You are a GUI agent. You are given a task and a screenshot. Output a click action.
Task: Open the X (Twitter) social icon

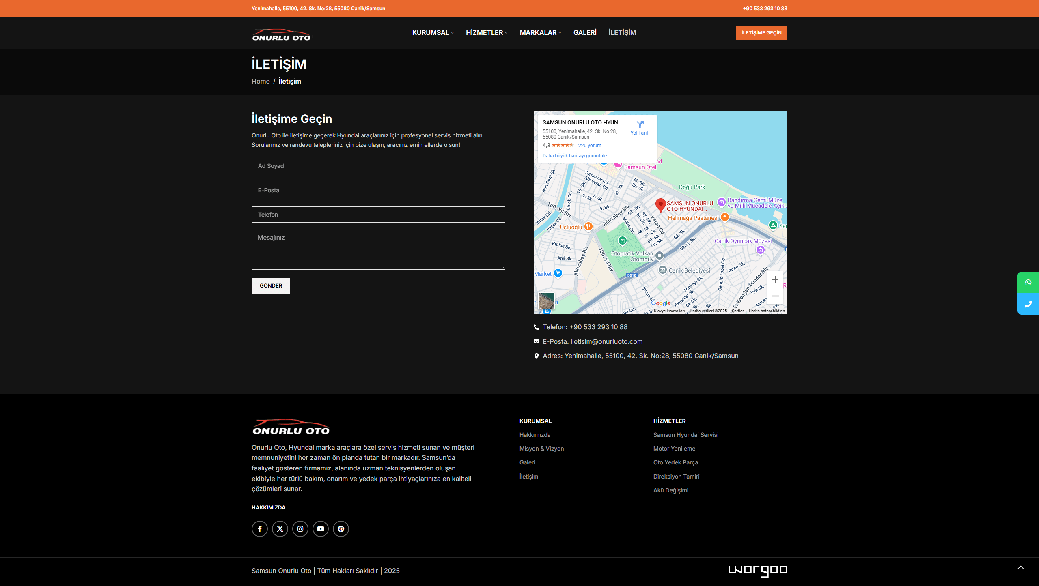280,529
